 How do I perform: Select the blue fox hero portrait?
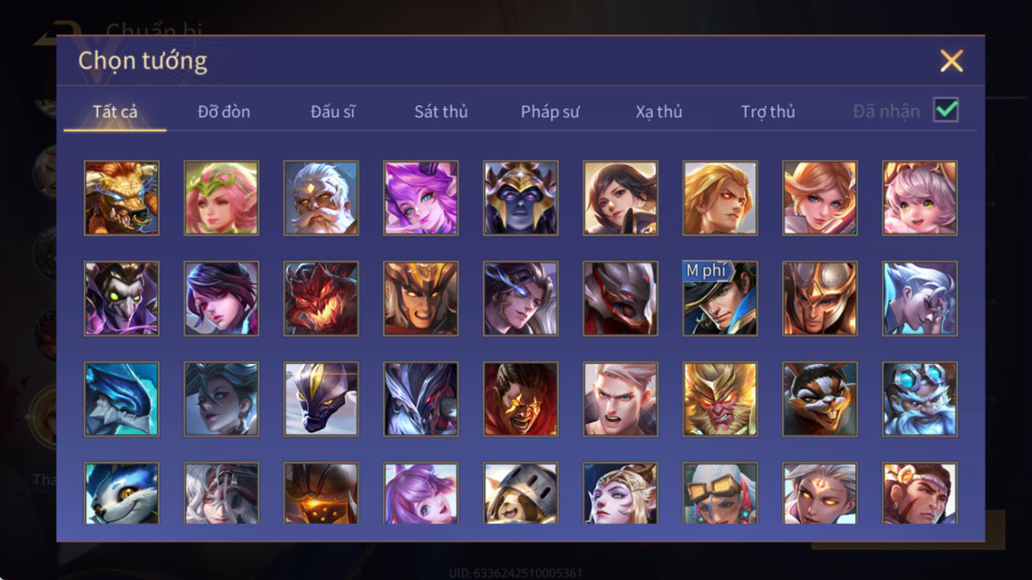122,493
